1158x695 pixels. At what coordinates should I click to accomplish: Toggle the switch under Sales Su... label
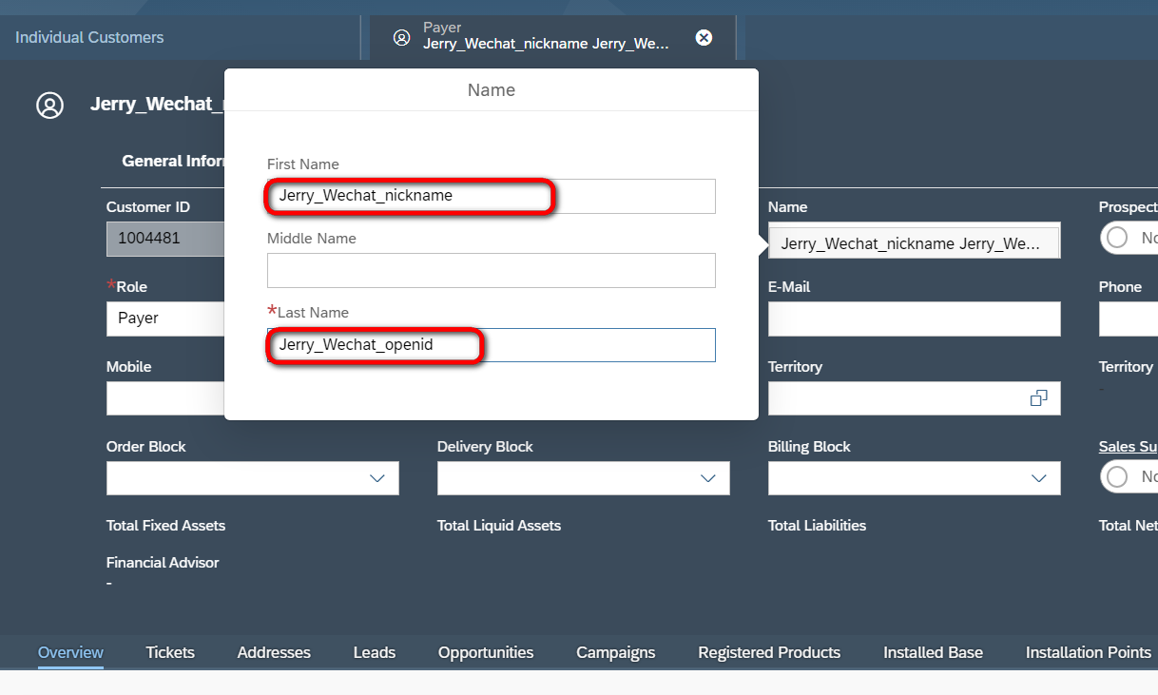pos(1129,476)
